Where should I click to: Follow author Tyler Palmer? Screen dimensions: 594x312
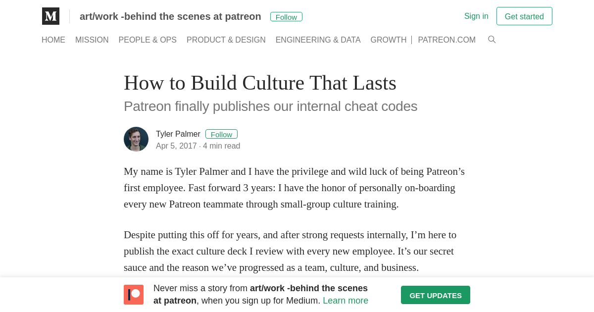221,134
